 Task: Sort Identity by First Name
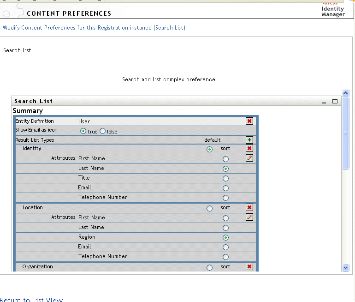point(225,159)
